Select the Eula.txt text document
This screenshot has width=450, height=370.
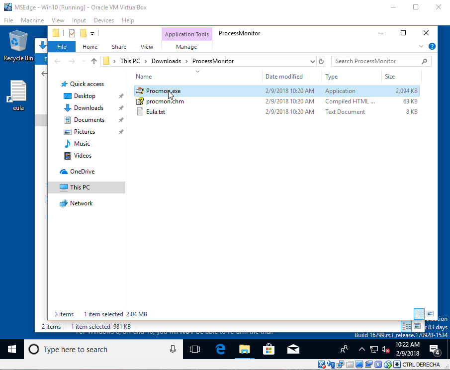[155, 112]
